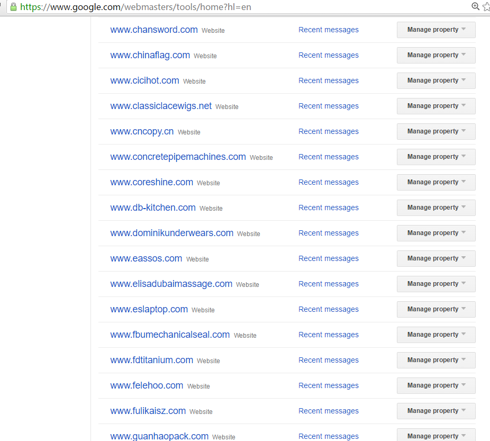Click the zoom magnifier icon in address bar
This screenshot has height=441, width=490.
475,6
